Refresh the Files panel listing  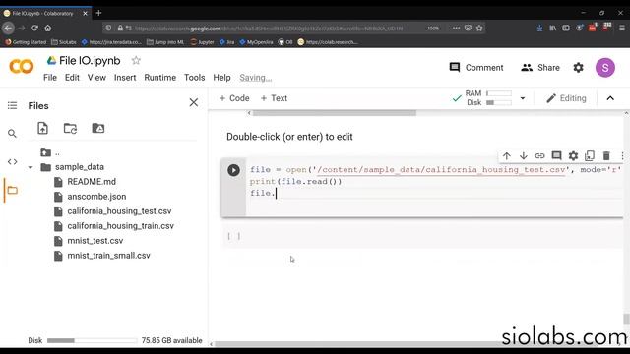[70, 129]
